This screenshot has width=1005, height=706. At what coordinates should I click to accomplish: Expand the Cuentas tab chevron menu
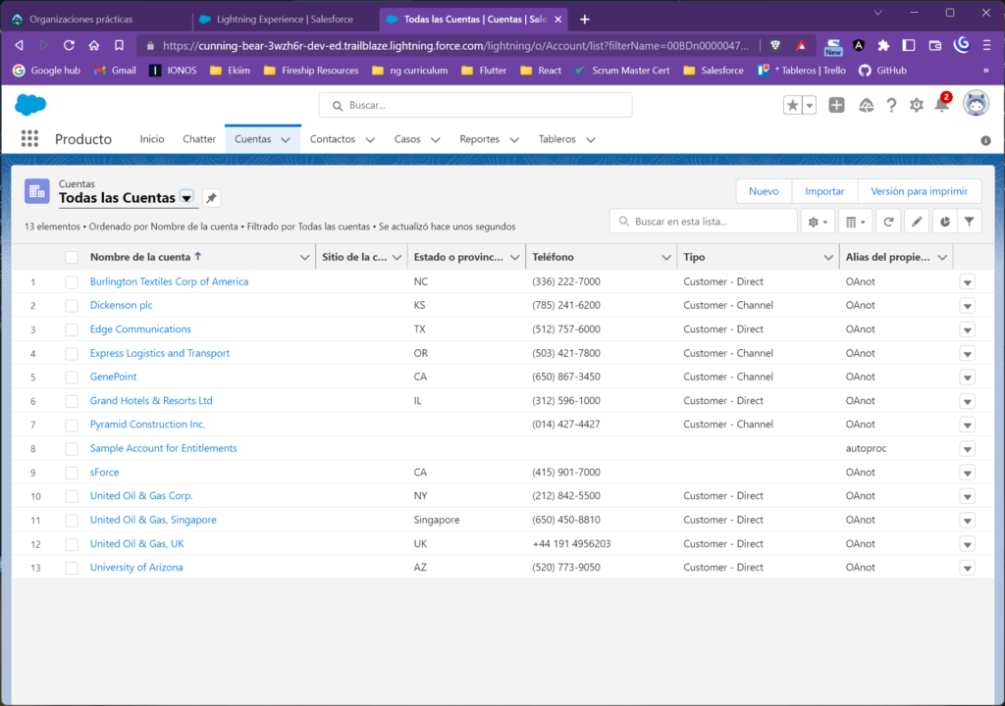point(286,139)
